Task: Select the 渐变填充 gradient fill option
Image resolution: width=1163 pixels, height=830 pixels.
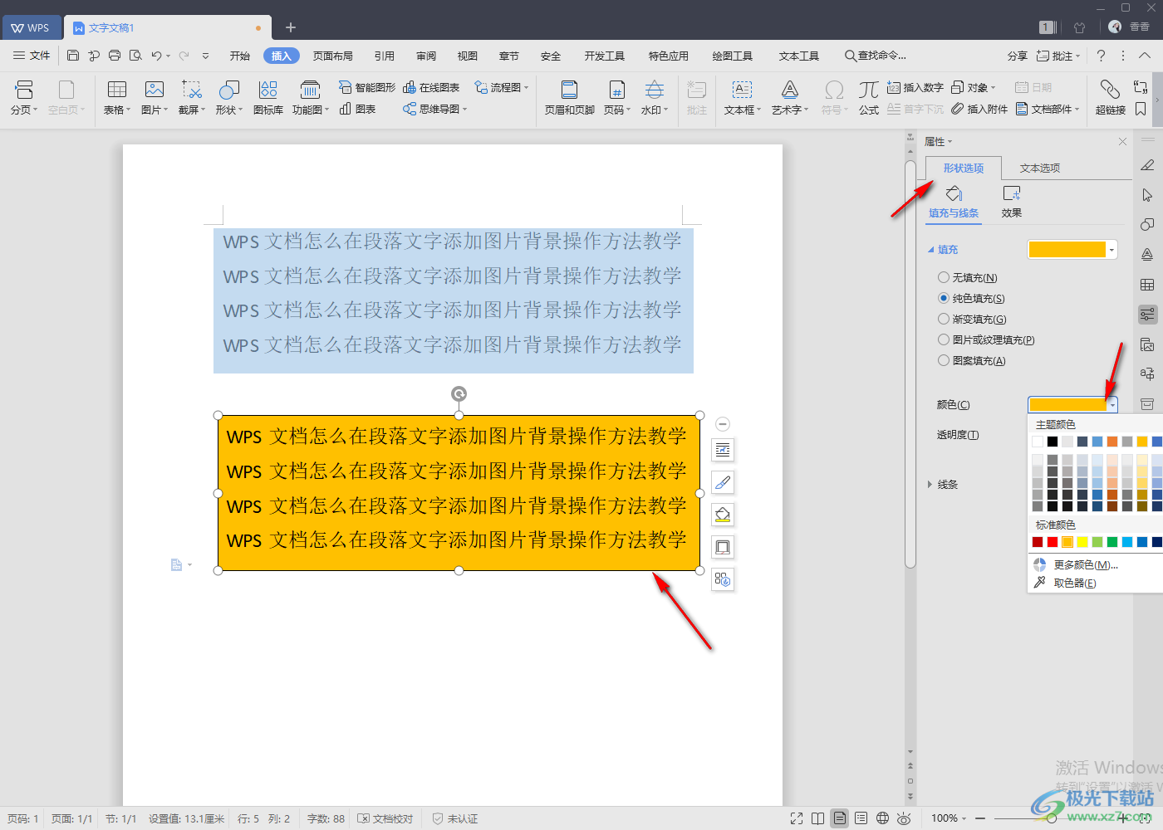Action: pyautogui.click(x=972, y=319)
